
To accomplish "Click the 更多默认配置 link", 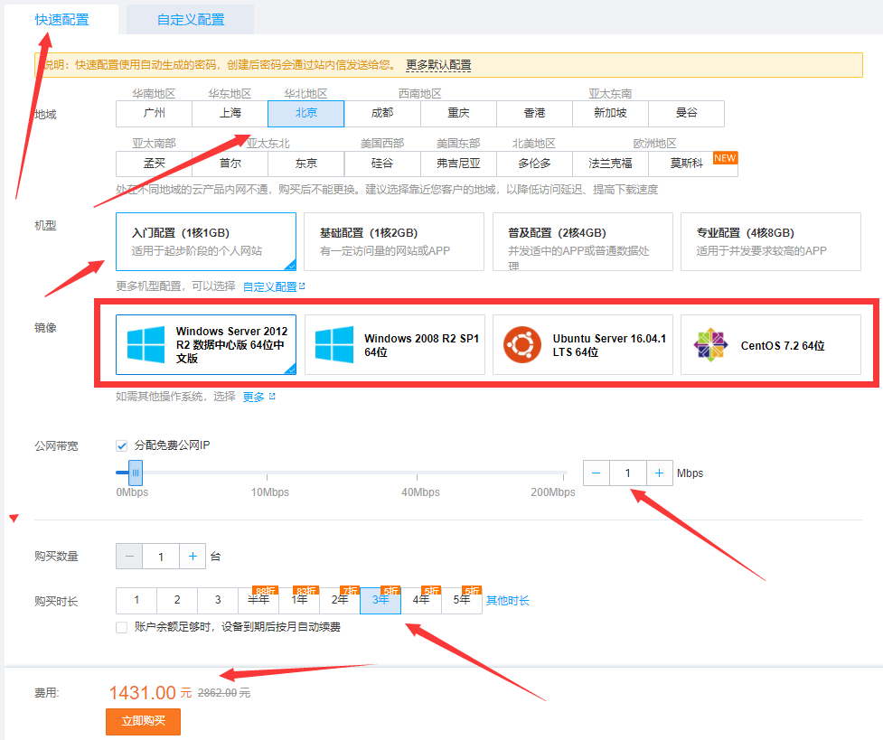I will [438, 65].
